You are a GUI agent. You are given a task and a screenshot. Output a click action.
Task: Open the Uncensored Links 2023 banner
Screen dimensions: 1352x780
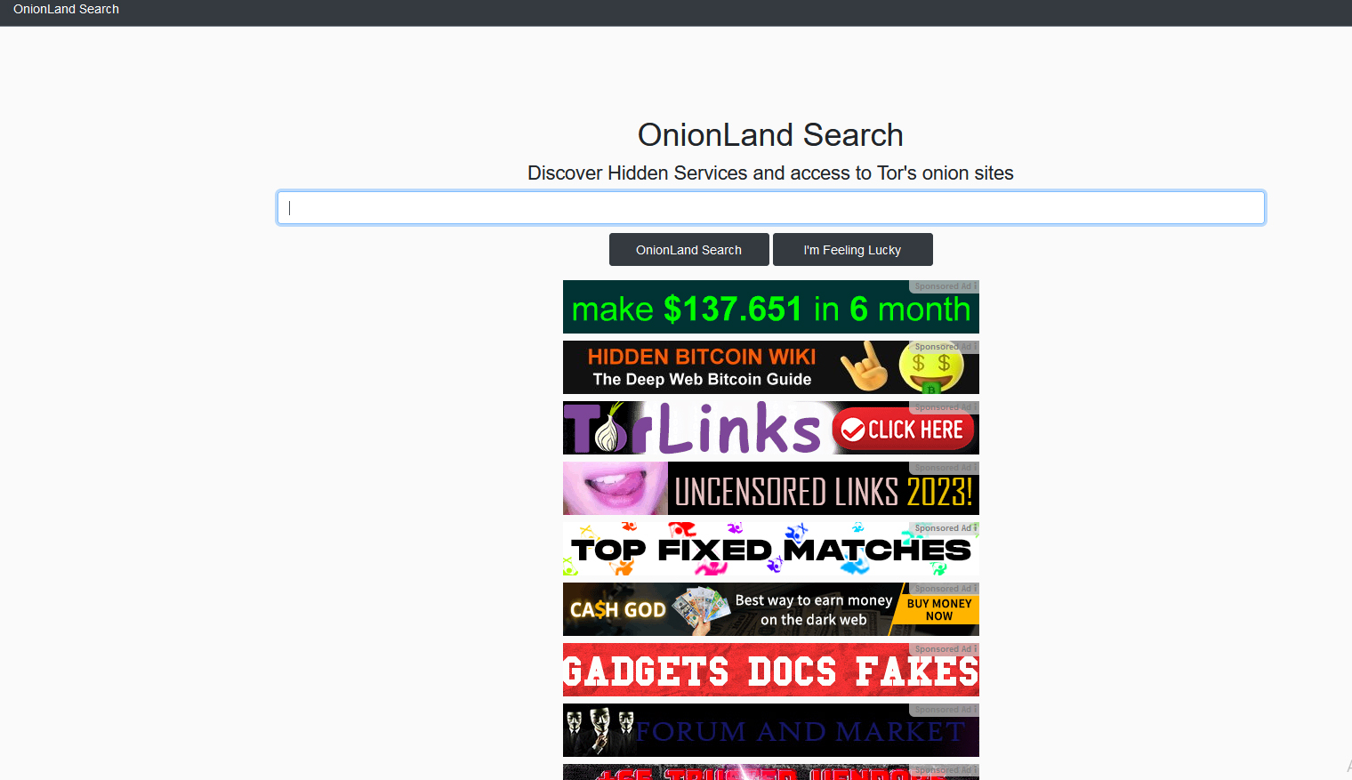point(770,488)
